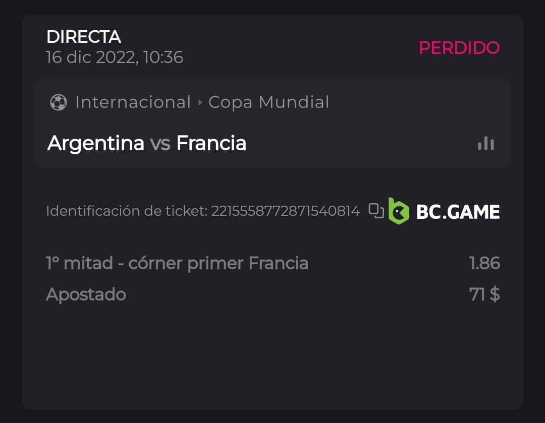
Task: Open the Internacional category link
Action: click(x=133, y=102)
